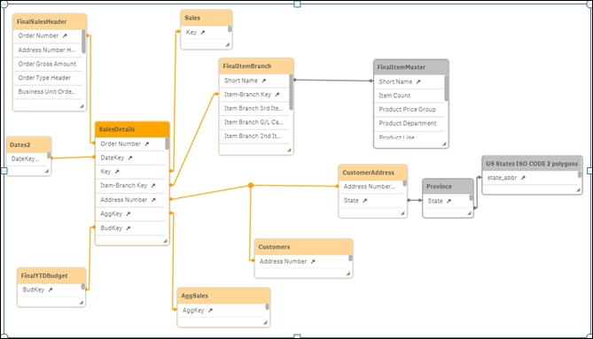
Task: Click State field in CustomerAddress
Action: coord(371,200)
